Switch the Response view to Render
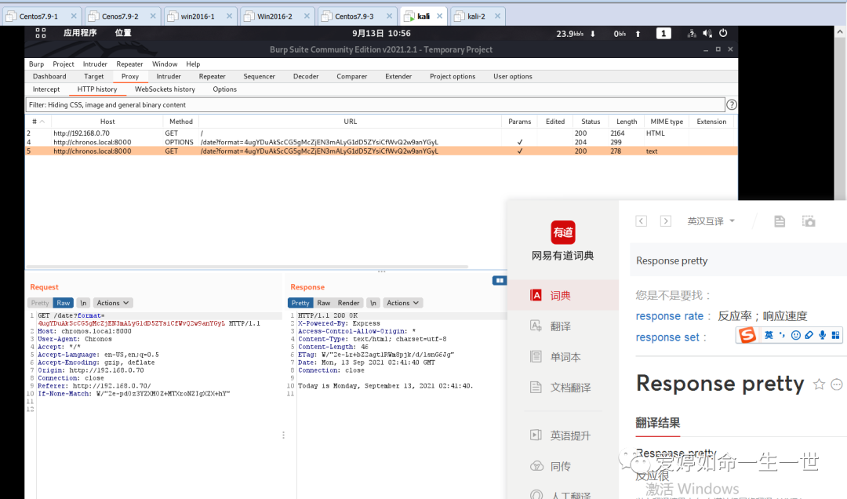Viewport: 847px width, 499px height. [348, 303]
